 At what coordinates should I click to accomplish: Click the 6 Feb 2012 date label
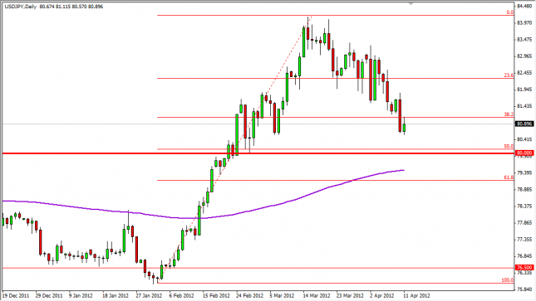181,295
